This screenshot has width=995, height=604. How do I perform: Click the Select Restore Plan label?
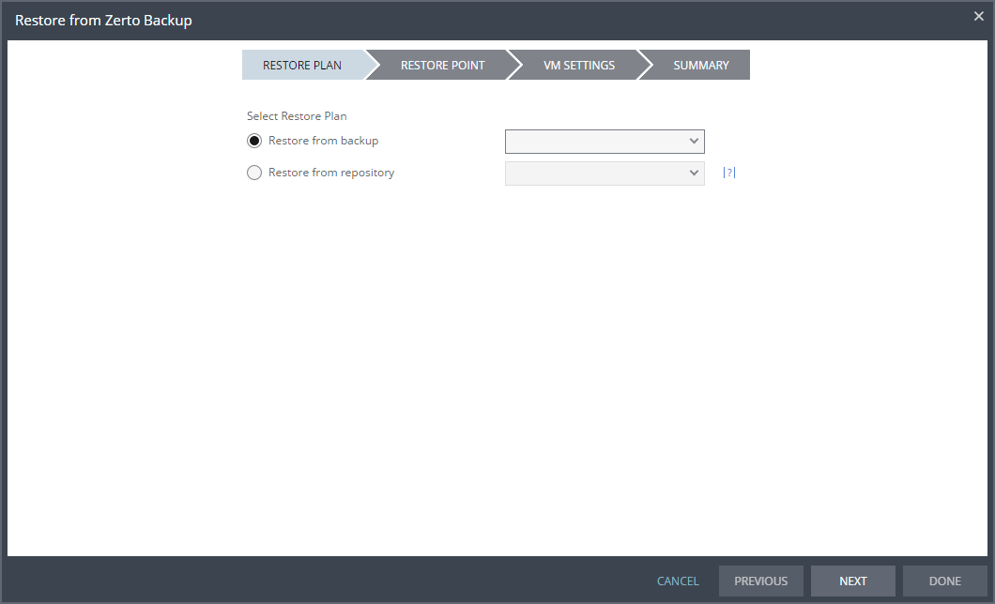click(297, 116)
